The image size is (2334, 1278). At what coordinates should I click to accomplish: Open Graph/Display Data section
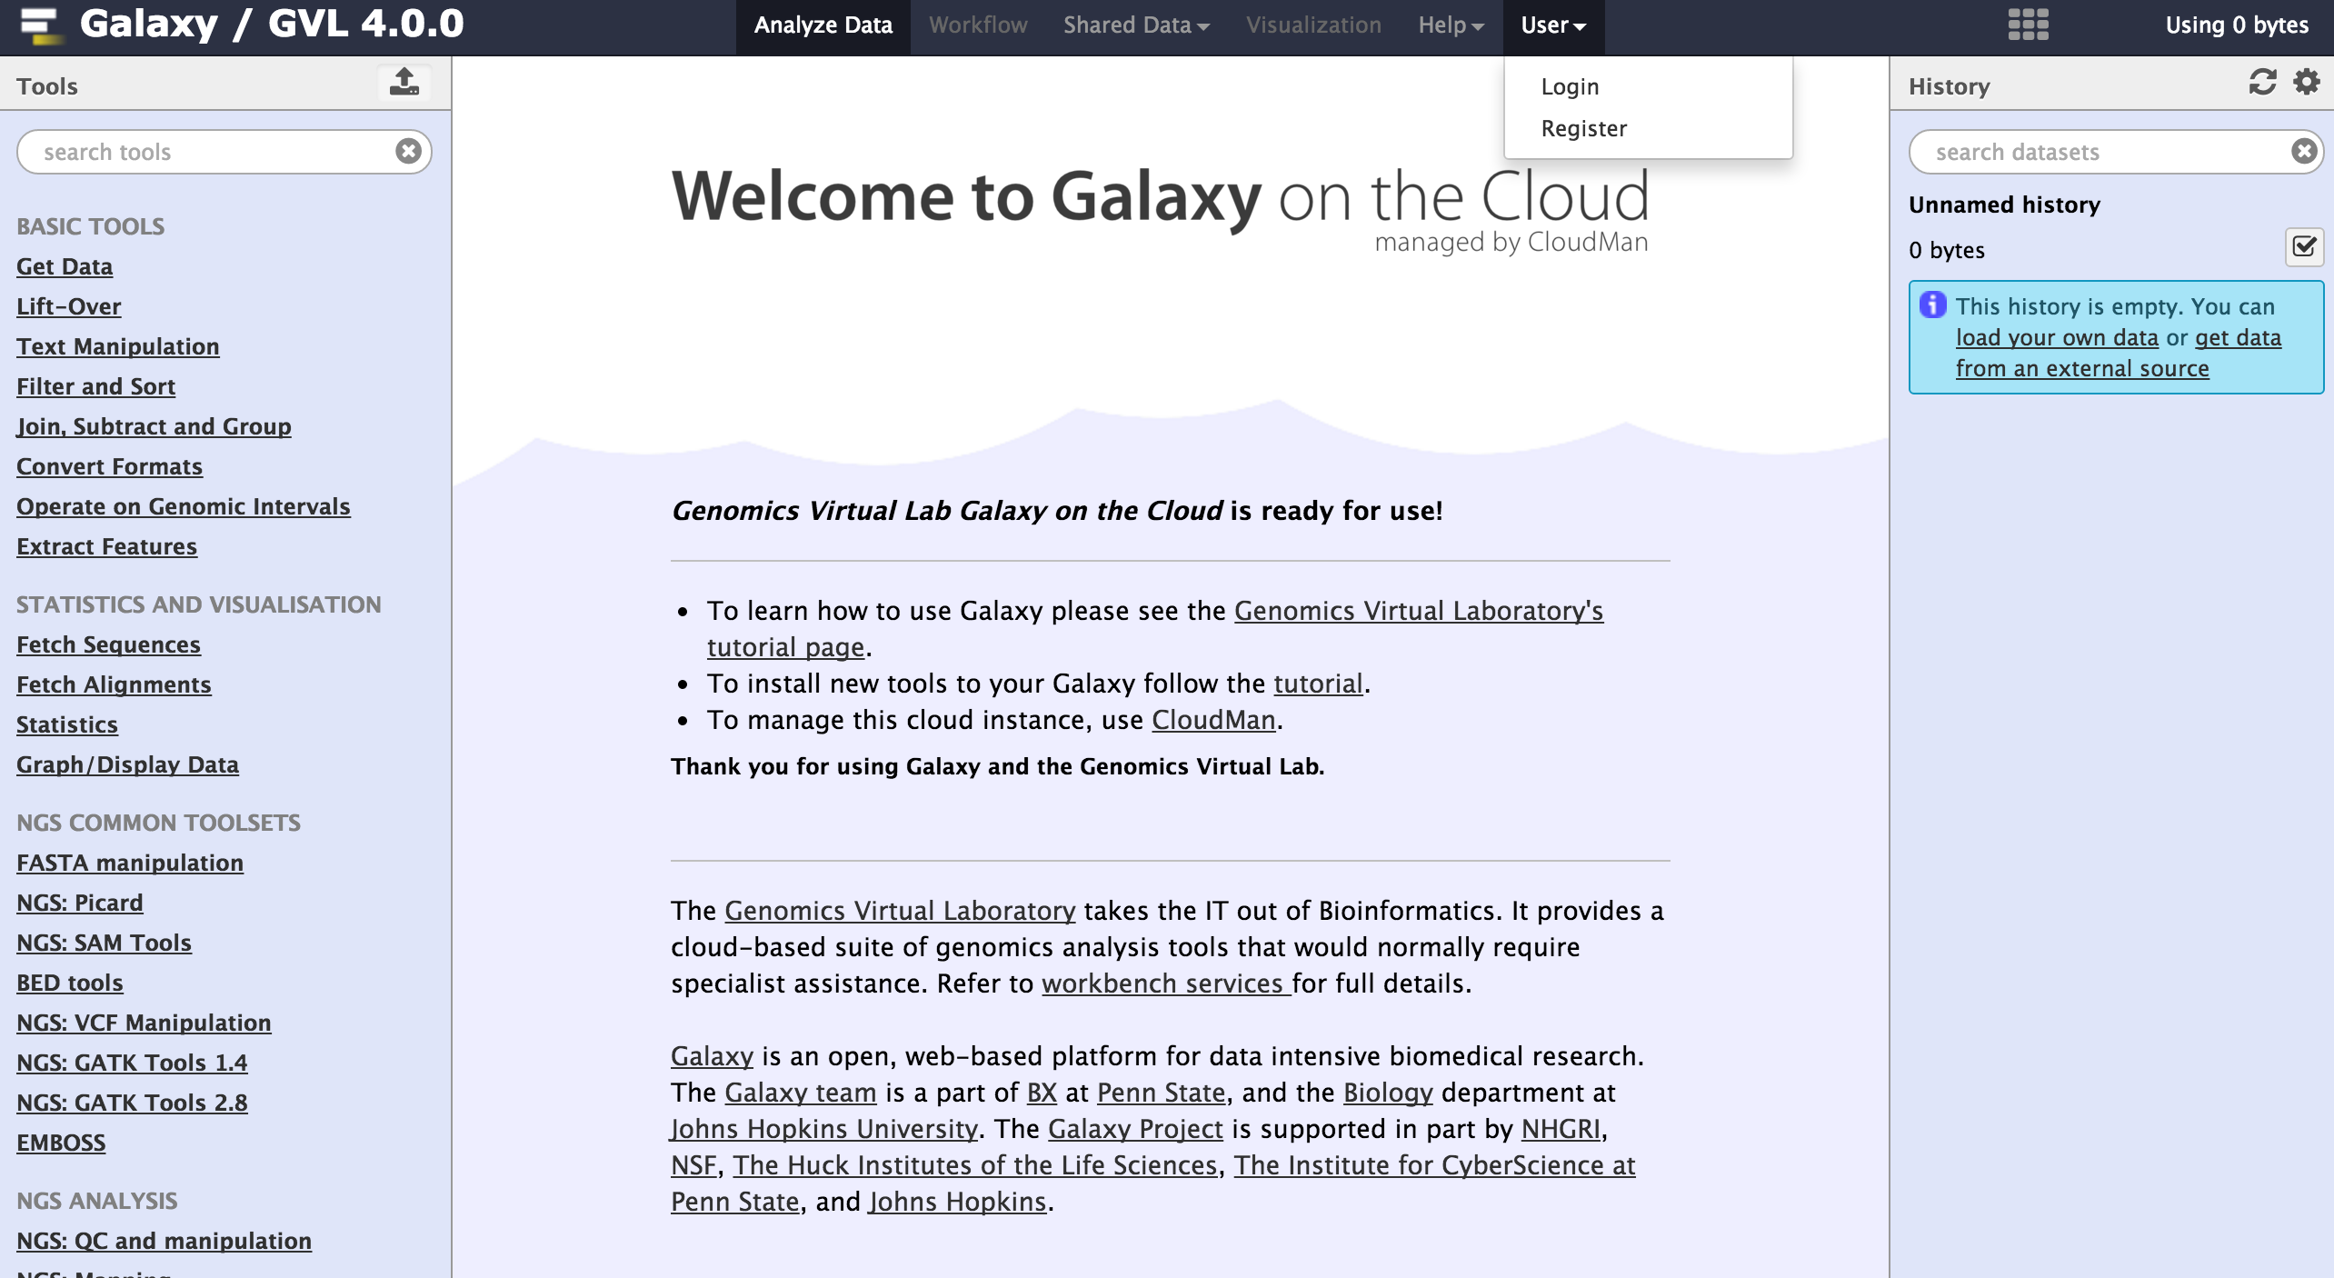point(128,764)
